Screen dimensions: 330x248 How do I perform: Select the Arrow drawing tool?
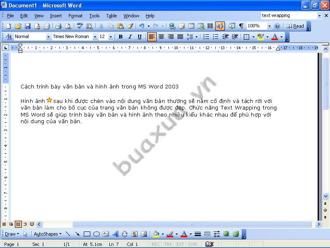click(x=78, y=234)
